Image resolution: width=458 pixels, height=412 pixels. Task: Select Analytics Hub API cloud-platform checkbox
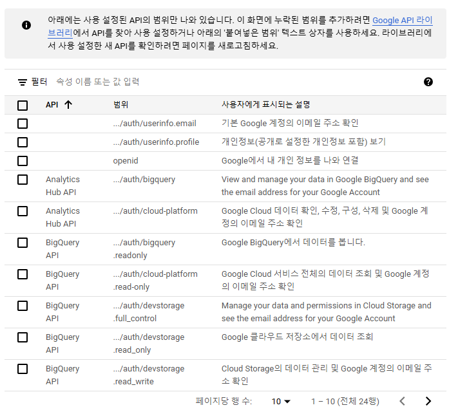point(23,211)
